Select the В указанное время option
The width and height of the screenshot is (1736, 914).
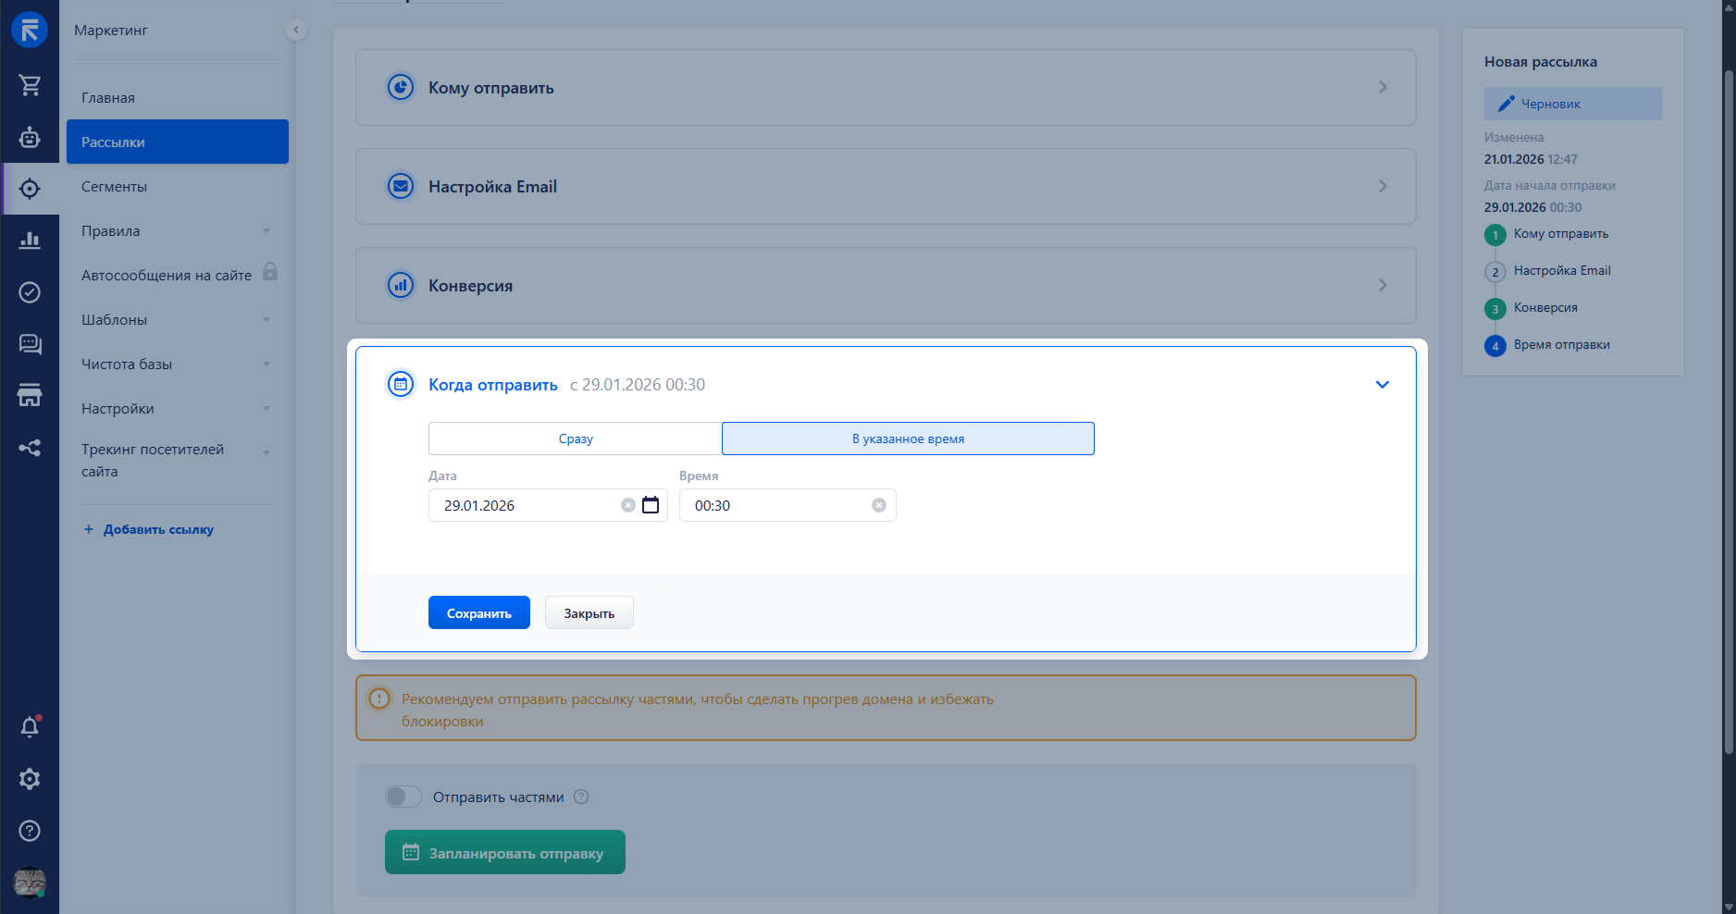(908, 438)
